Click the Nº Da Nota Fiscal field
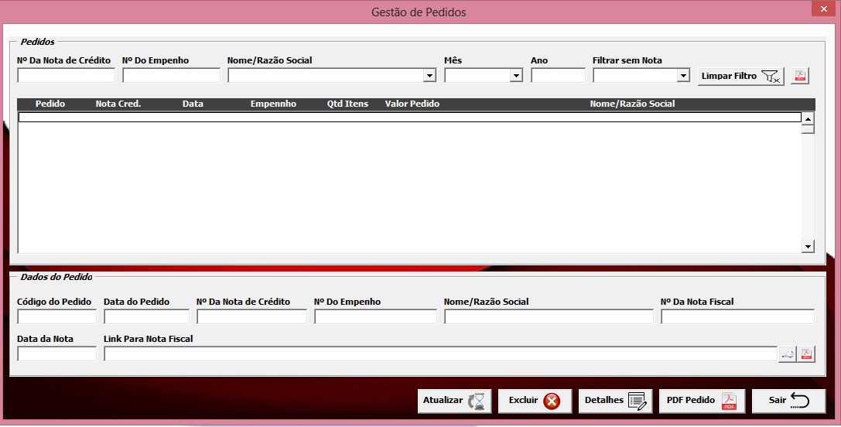This screenshot has height=427, width=841. coord(737,316)
